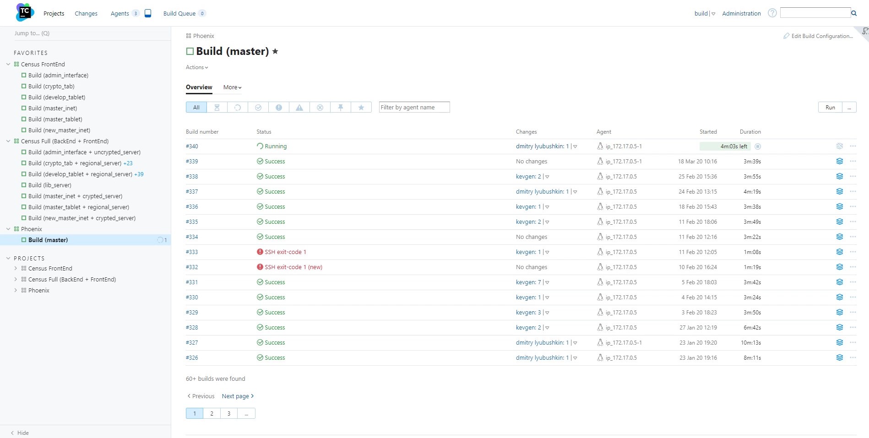Open Phoenix breadcrumb project icon
Image resolution: width=869 pixels, height=438 pixels.
189,36
